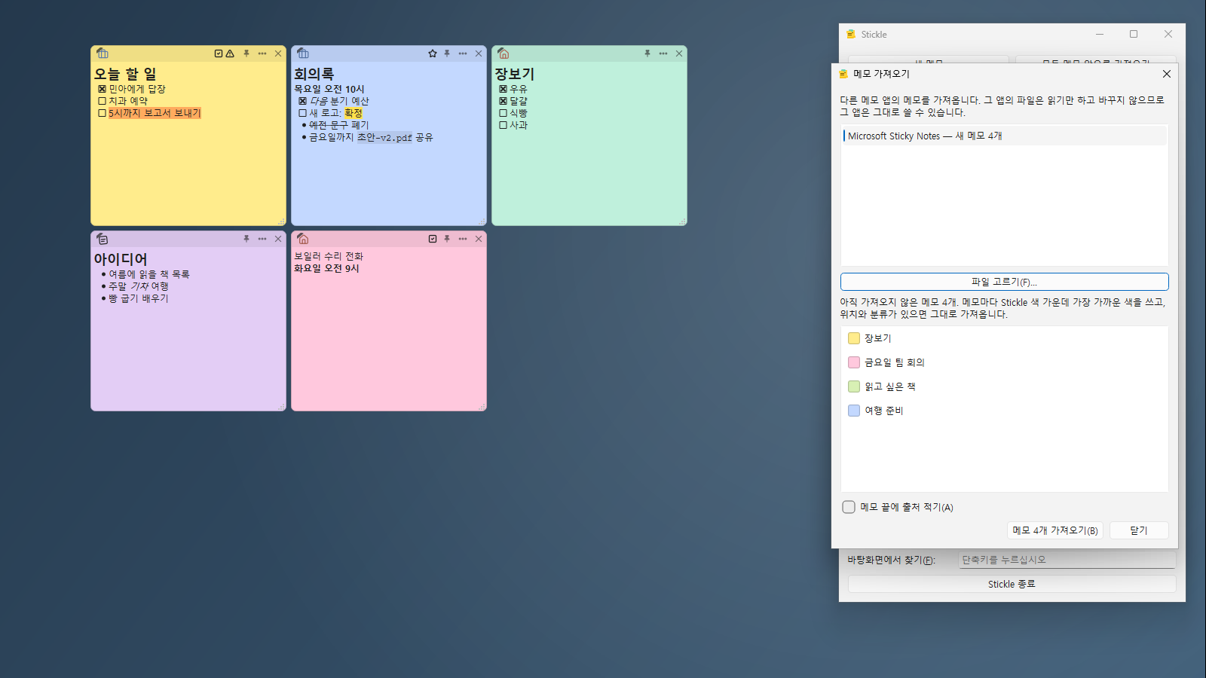Click the home category icon on 보일러 수리 전화 note
The width and height of the screenshot is (1206, 678).
tap(303, 239)
